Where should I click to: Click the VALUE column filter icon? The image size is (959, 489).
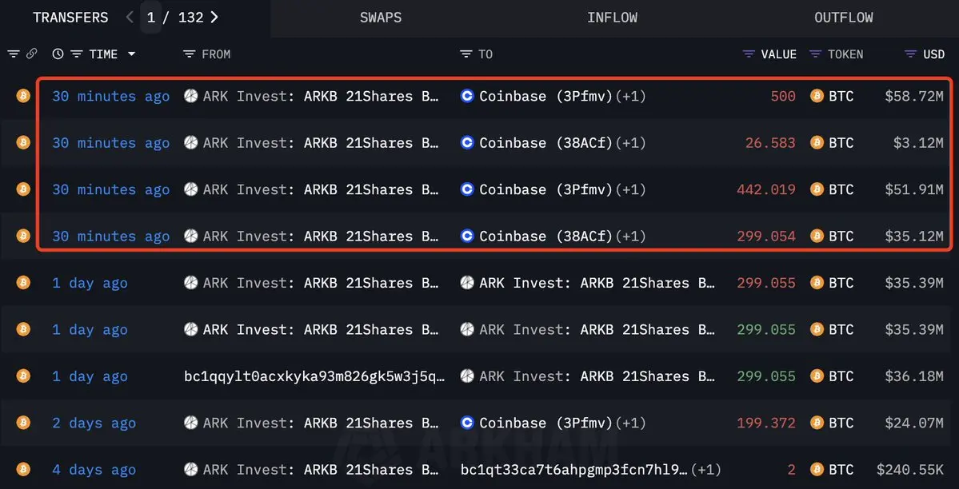[x=749, y=54]
